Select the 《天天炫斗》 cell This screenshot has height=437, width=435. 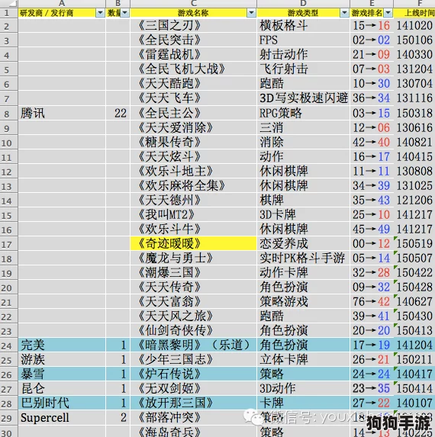pos(194,157)
